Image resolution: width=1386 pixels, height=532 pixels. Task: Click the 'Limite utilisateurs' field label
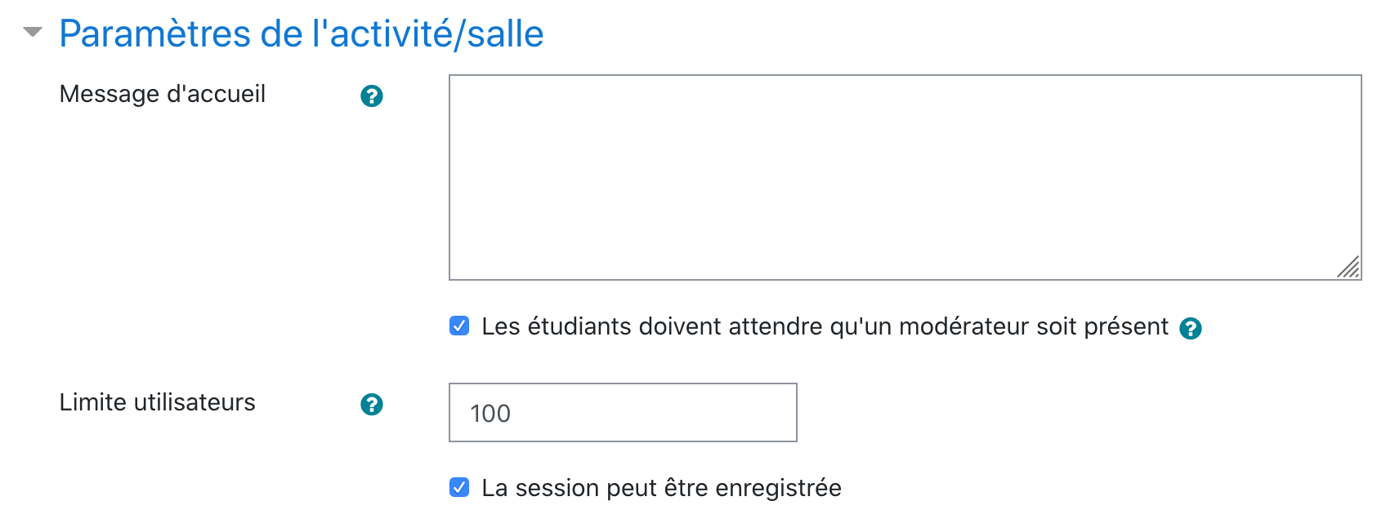pos(158,402)
